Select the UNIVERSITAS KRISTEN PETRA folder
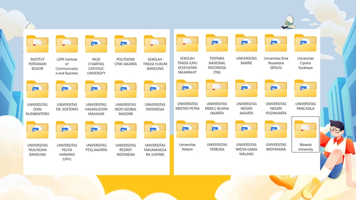The image size is (356, 200). tap(187, 89)
